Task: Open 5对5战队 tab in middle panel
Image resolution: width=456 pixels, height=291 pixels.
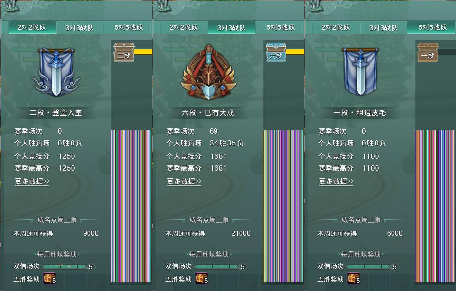Action: click(x=281, y=27)
